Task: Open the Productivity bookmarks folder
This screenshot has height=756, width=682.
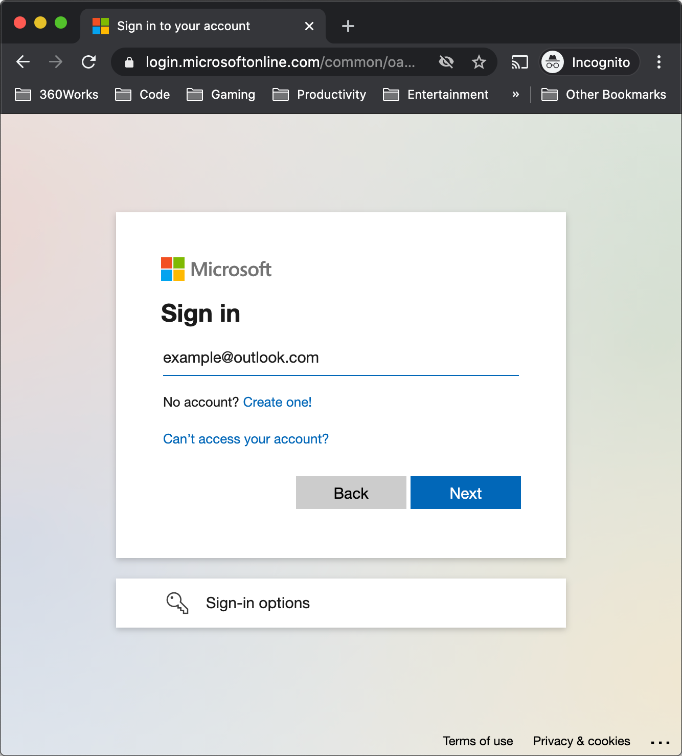Action: tap(319, 95)
